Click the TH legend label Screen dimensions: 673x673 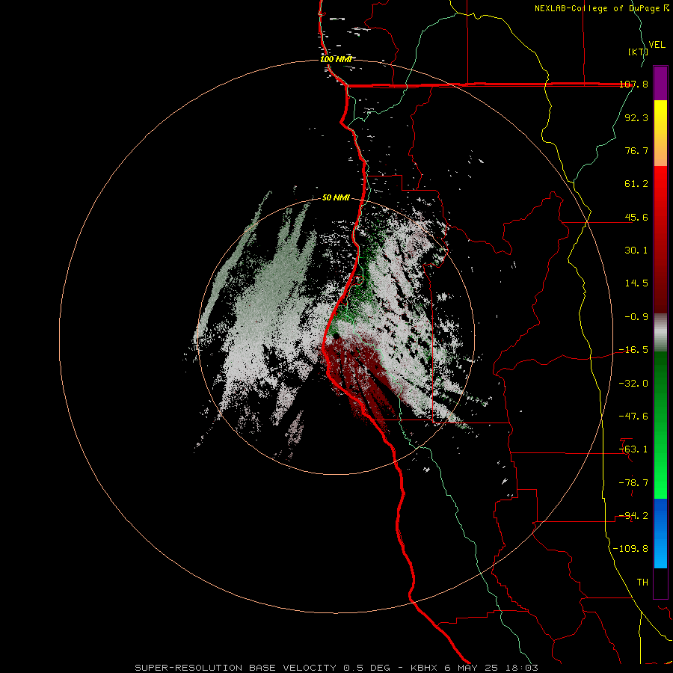click(x=642, y=583)
